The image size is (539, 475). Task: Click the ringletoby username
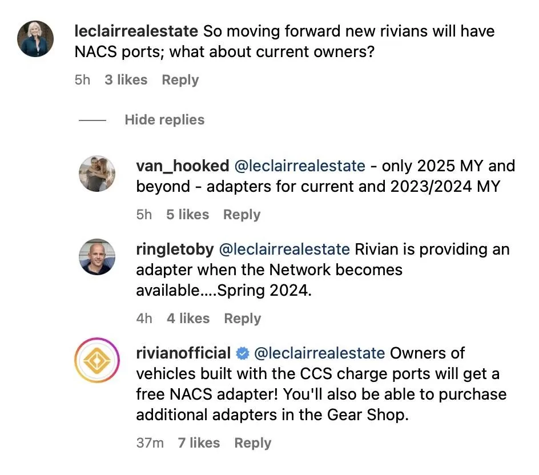pos(175,249)
